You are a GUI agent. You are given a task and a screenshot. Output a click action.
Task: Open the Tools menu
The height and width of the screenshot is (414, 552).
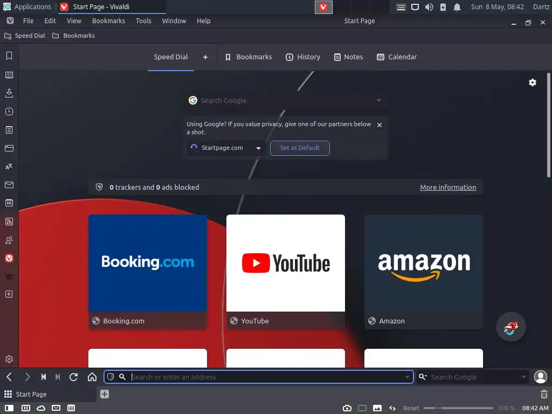(x=143, y=21)
